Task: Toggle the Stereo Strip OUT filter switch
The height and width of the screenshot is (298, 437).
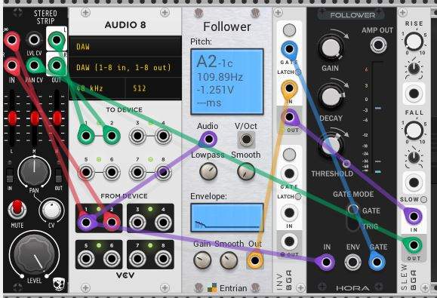Action: click(x=58, y=176)
